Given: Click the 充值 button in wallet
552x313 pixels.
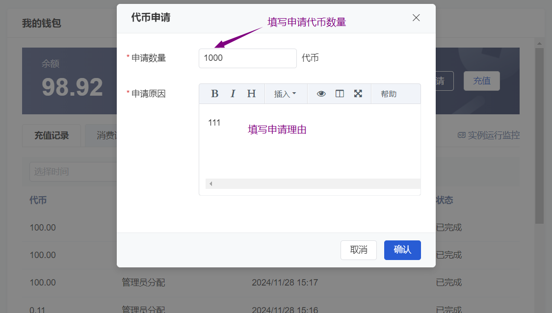Looking at the screenshot, I should click(481, 81).
